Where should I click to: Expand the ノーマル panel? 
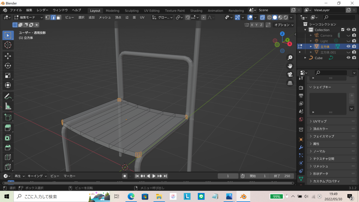(332, 151)
